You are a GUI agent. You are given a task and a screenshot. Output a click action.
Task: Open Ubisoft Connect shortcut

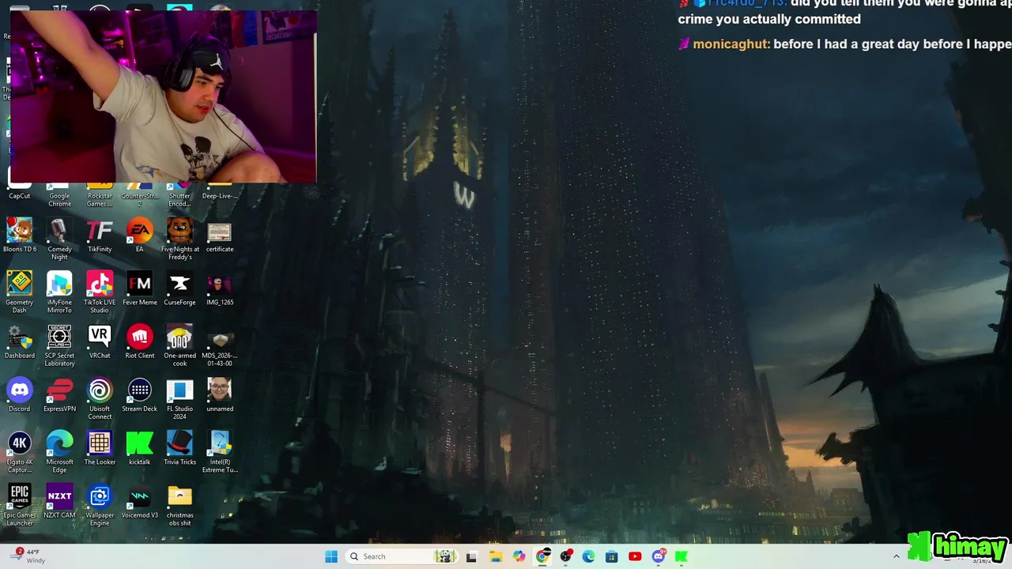100,398
